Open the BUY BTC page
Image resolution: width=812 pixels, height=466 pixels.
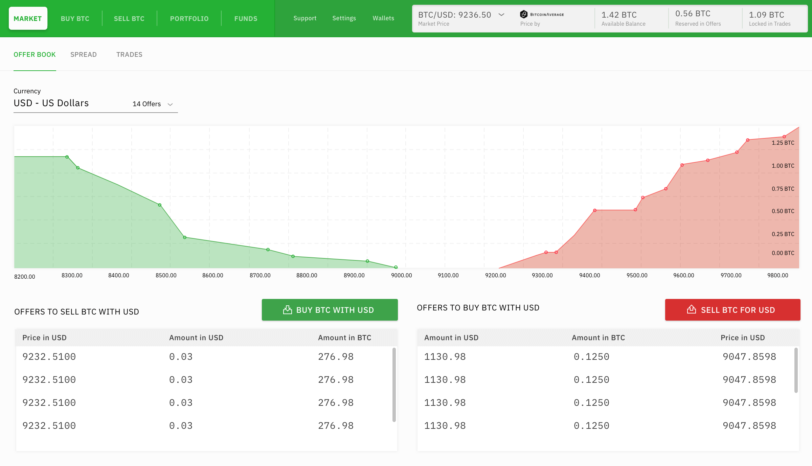[x=75, y=19]
